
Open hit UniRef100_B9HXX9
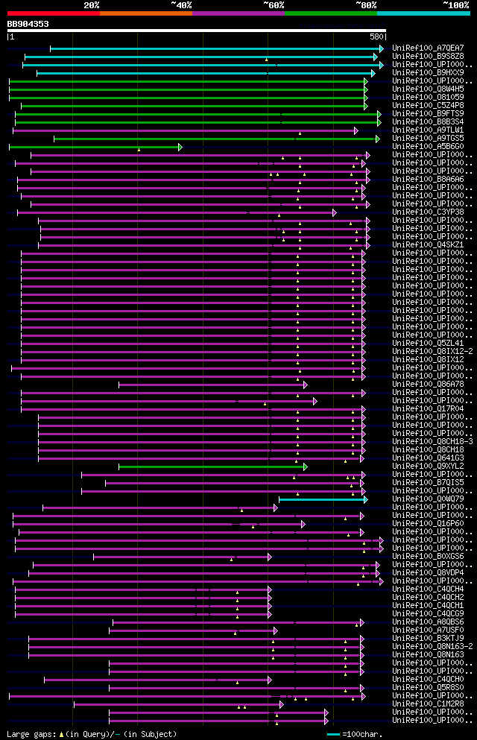click(x=428, y=73)
